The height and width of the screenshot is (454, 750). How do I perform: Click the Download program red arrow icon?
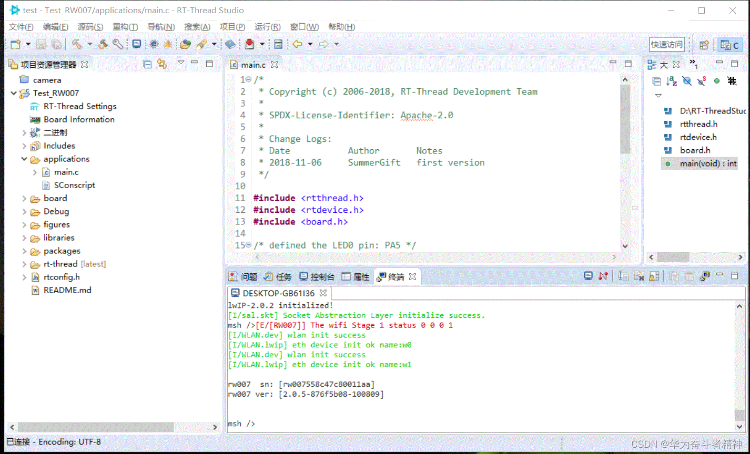(x=250, y=45)
